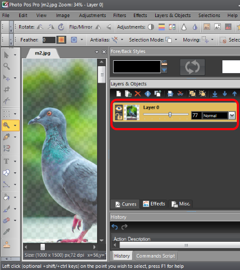This screenshot has width=240, height=270.
Task: Create a new layer with page icon
Action: (118, 93)
